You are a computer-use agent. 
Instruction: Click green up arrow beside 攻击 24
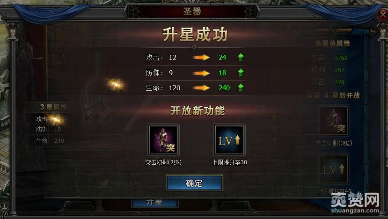coord(241,57)
